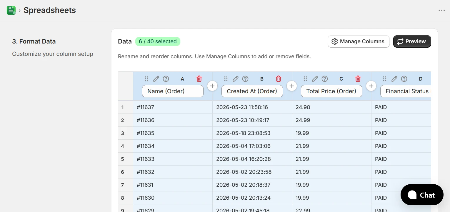
Task: Select the column A letter header
Action: (x=182, y=79)
